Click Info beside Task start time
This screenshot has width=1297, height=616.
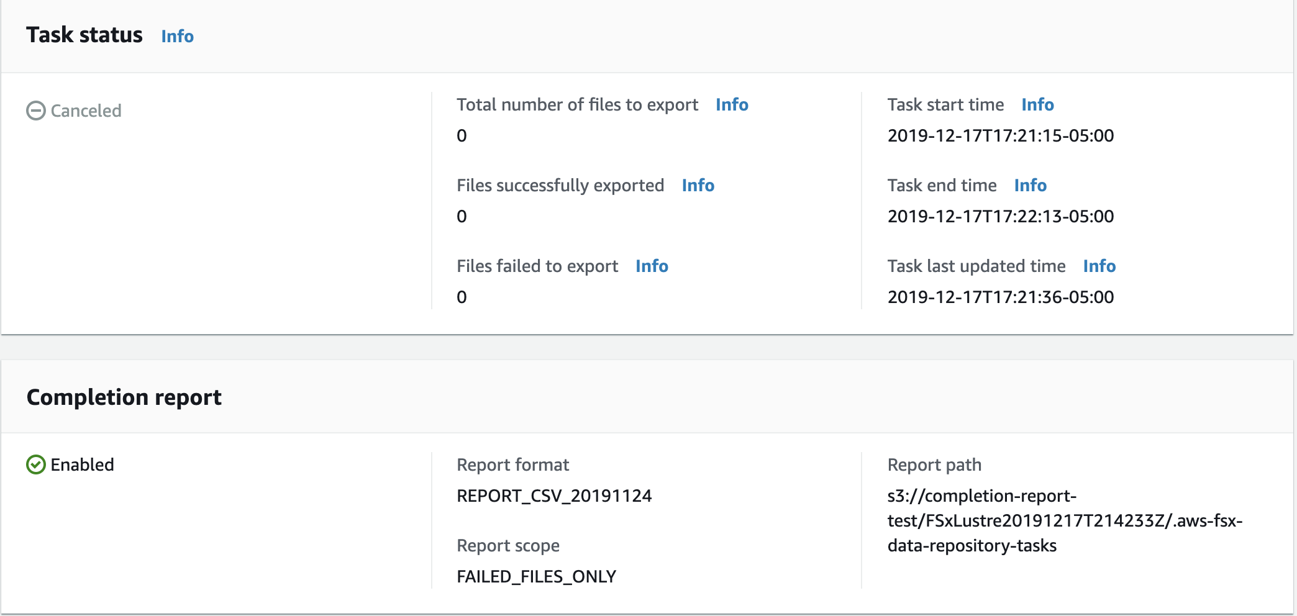pos(1037,104)
